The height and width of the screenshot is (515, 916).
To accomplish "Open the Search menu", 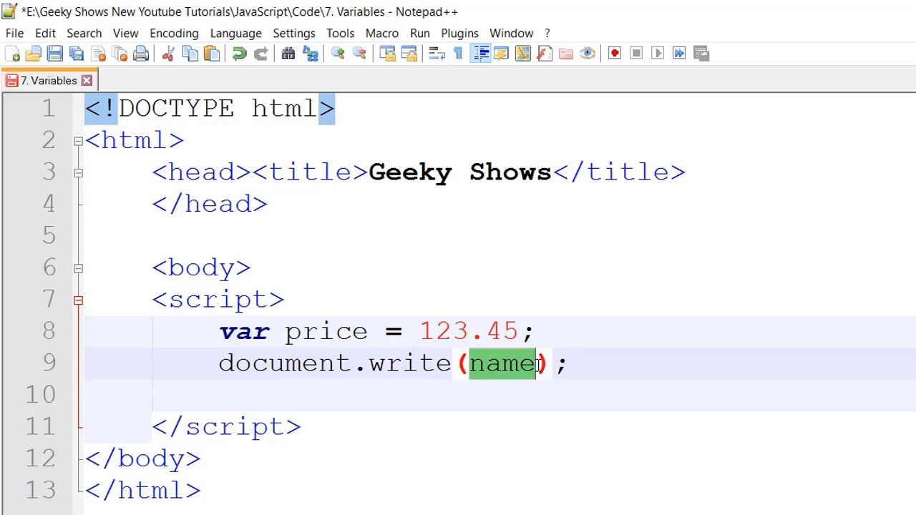I will 84,33.
